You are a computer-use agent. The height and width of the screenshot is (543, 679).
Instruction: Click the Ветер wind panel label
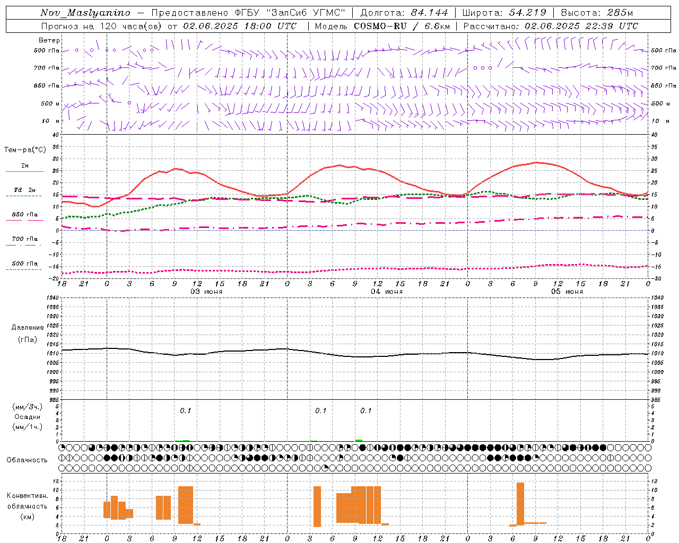coord(49,40)
